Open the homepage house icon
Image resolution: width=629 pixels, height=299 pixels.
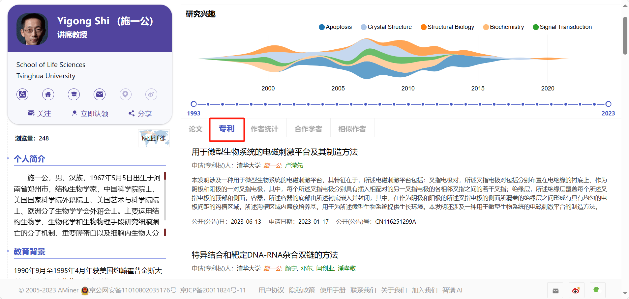[48, 94]
